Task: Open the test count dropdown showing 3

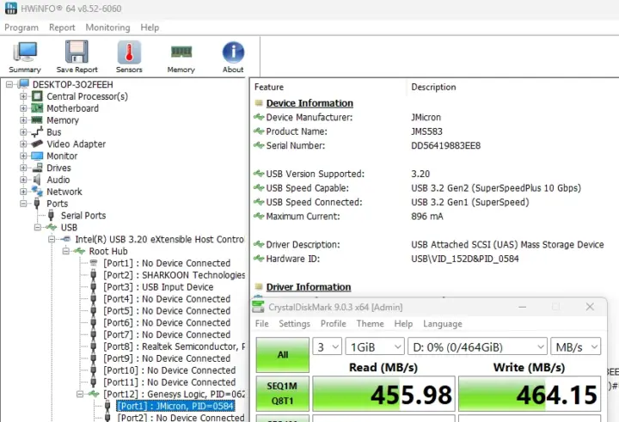Action: click(328, 347)
